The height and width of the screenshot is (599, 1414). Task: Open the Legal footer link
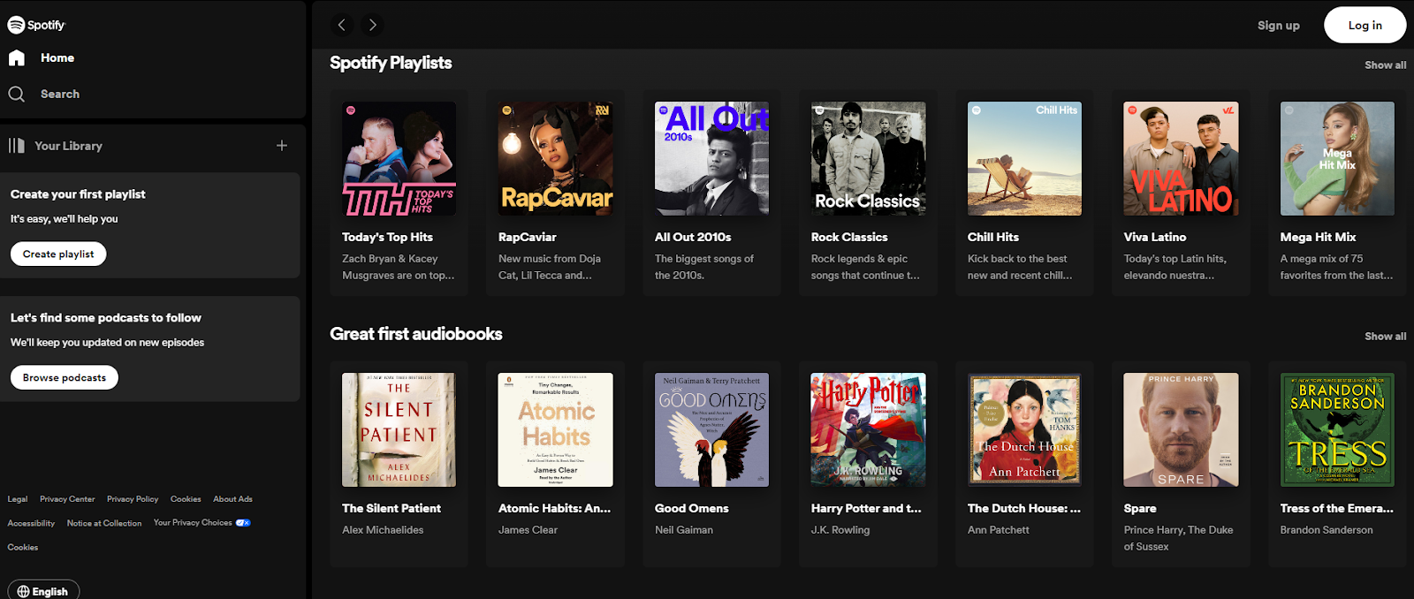click(x=18, y=499)
